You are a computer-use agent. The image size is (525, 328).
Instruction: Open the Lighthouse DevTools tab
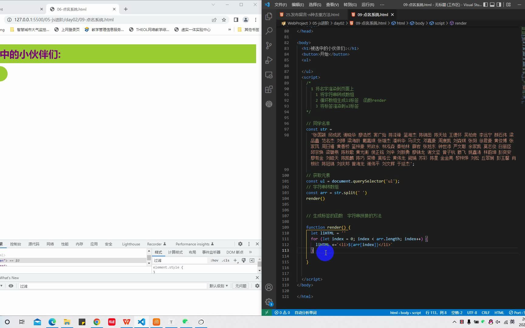click(x=131, y=244)
